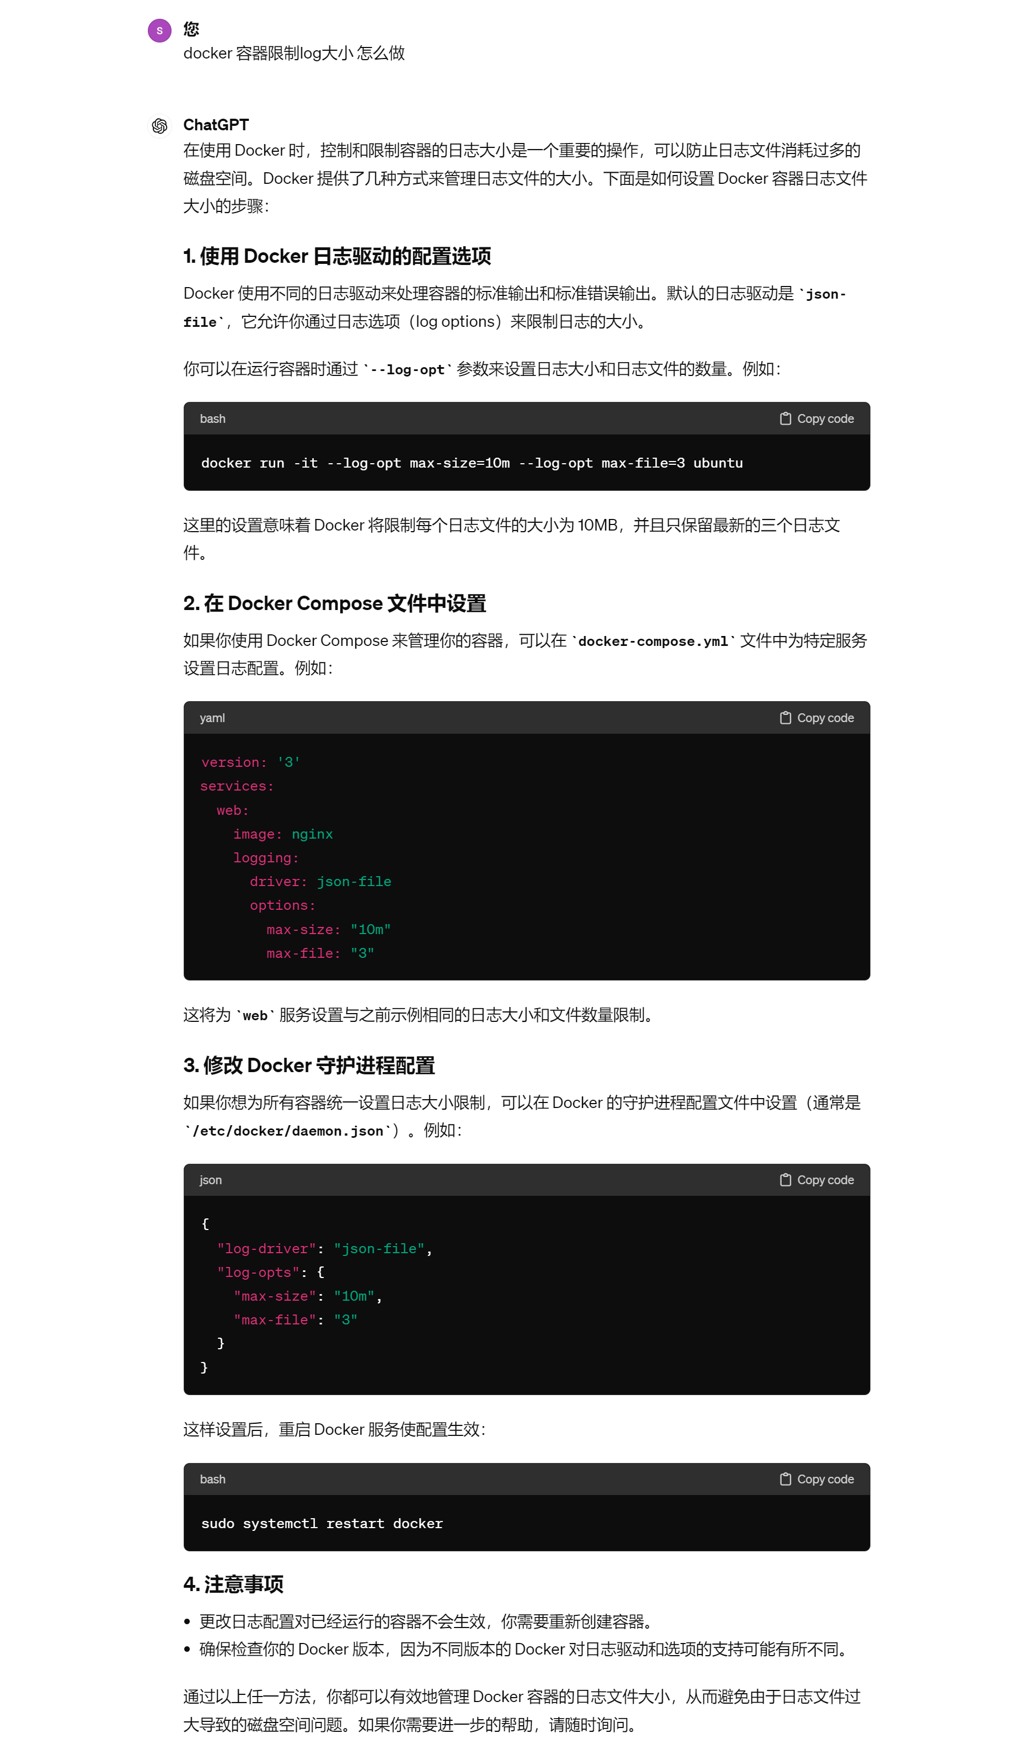Screen dimensions: 1010x1744
Task: Click the clipboard icon on the bash code block
Action: pos(785,418)
